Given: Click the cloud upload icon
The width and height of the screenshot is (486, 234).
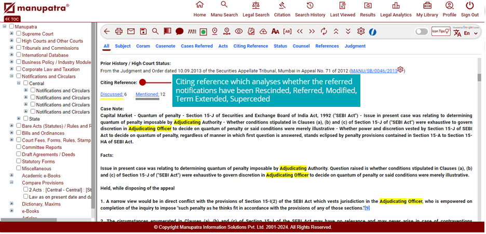Looking at the screenshot, I should 263,32.
